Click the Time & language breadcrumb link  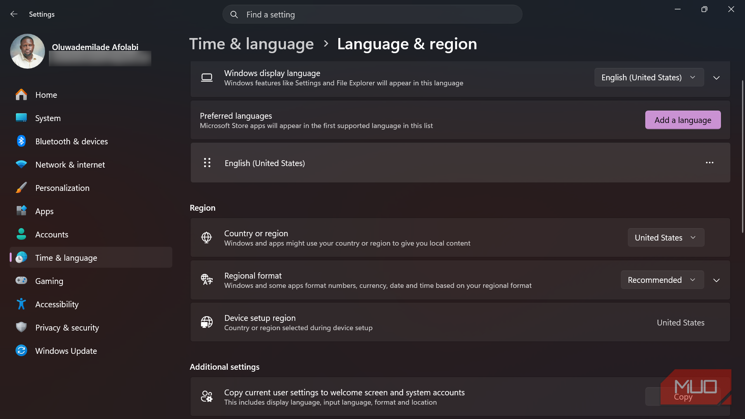click(251, 44)
